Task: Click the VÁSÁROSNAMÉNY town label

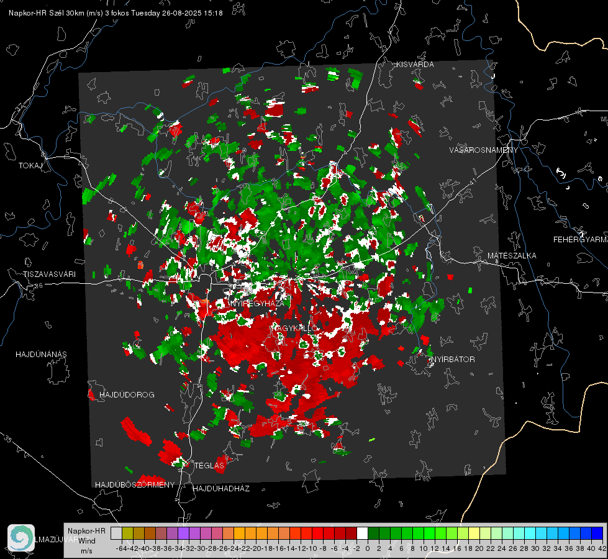Action: [x=484, y=150]
